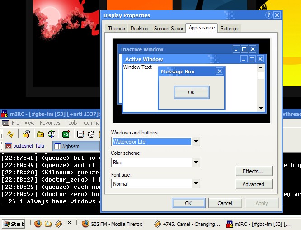Select the #gbs-fm switchbar button
Viewport: 301px width, 230px height.
pyautogui.click(x=76, y=146)
